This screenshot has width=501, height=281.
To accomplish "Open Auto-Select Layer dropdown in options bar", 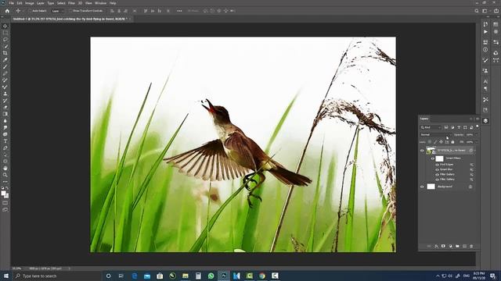I will 57,11.
